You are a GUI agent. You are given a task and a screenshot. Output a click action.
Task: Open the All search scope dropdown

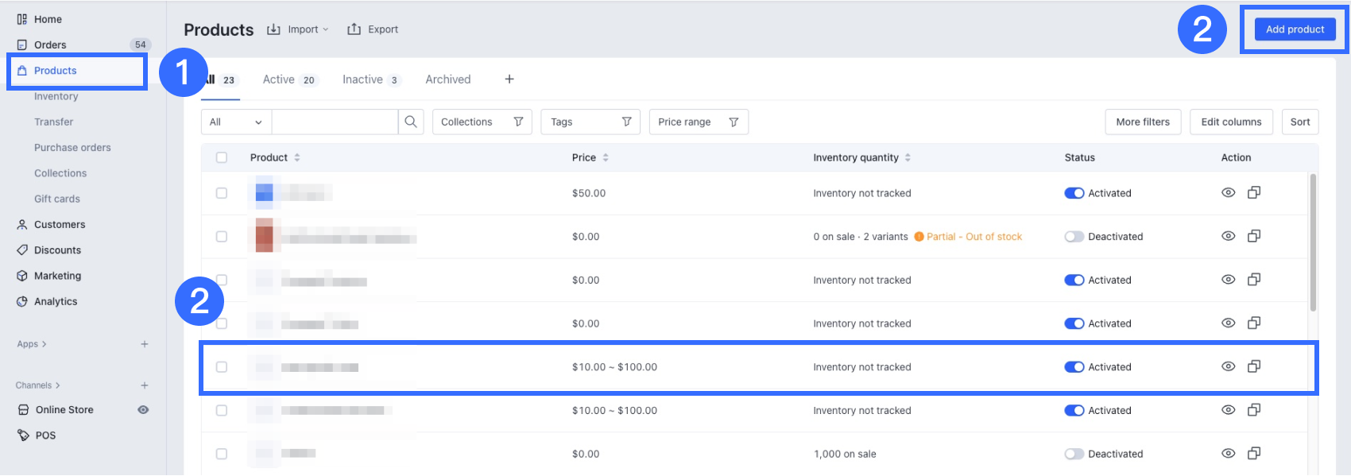tap(236, 122)
